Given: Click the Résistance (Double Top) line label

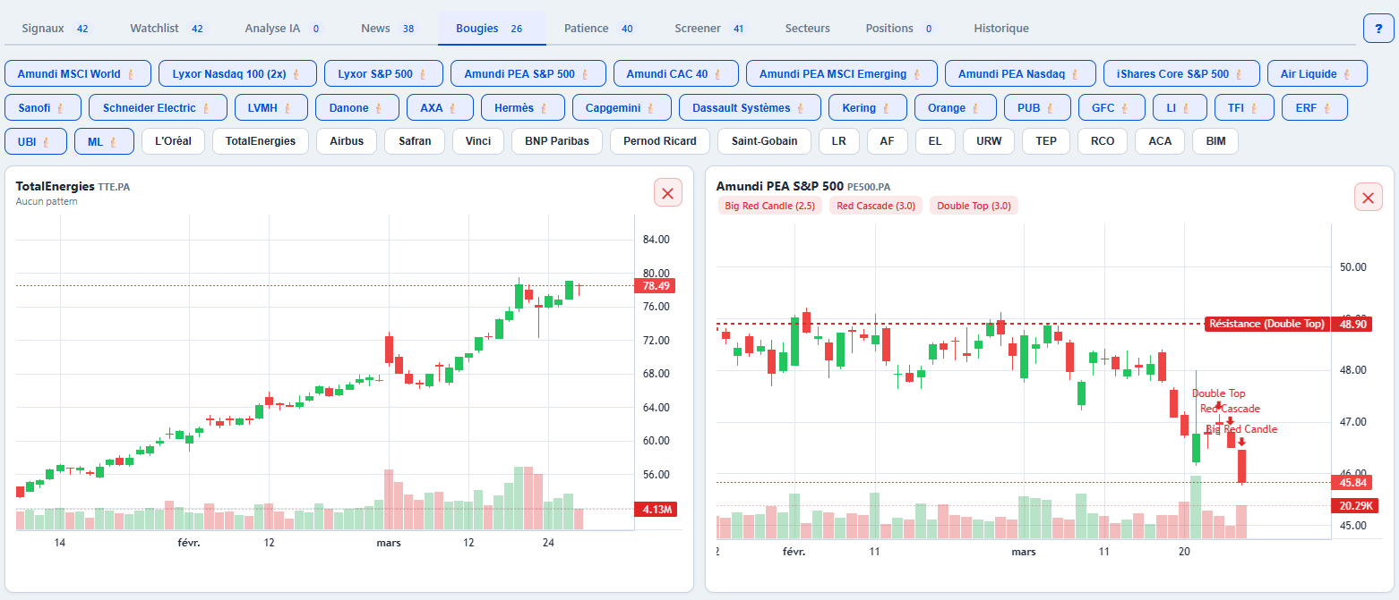Looking at the screenshot, I should pos(1266,324).
